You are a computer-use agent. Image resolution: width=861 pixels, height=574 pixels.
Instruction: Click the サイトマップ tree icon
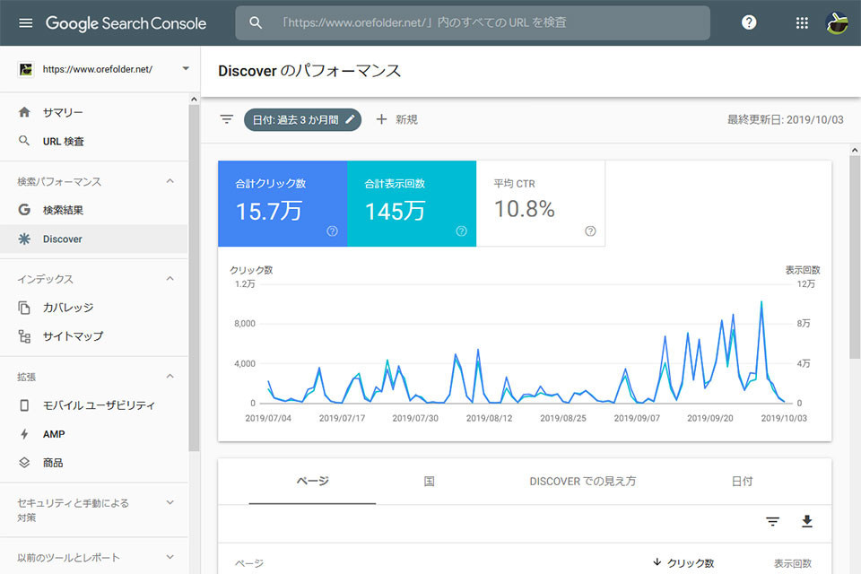24,336
